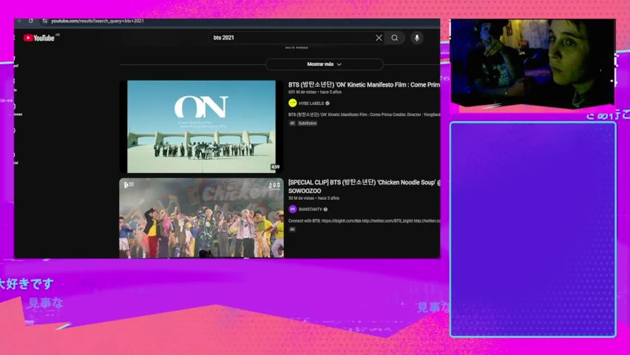Open the ON Kinetic Manifesto Film thumbnail
630x355 pixels.
pyautogui.click(x=202, y=127)
